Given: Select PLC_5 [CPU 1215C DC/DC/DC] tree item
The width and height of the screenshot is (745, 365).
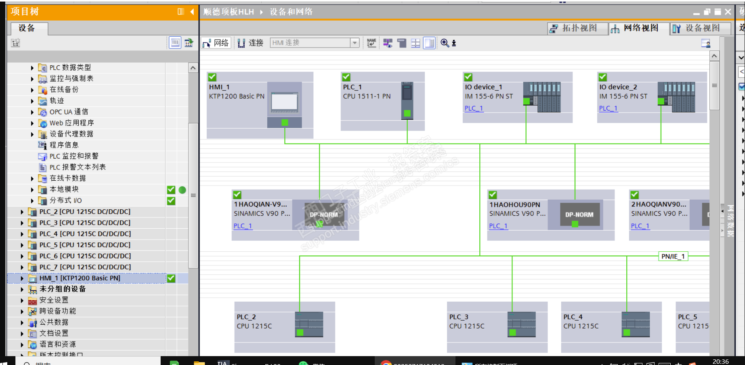Looking at the screenshot, I should tap(85, 245).
